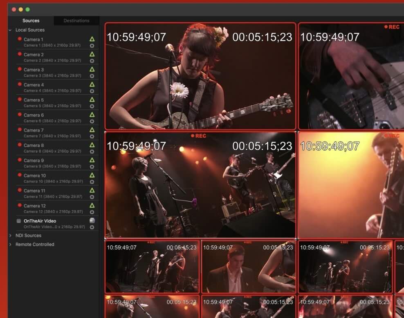Open the Camera 1 settings gear
Viewport: 404px width, 318px height.
[x=92, y=46]
